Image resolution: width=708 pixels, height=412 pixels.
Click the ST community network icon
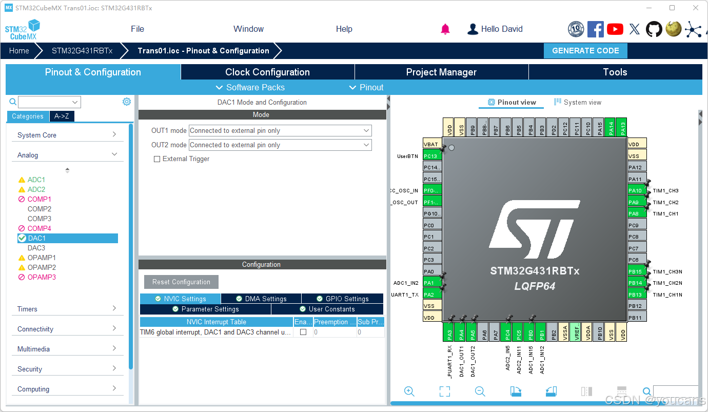(693, 29)
